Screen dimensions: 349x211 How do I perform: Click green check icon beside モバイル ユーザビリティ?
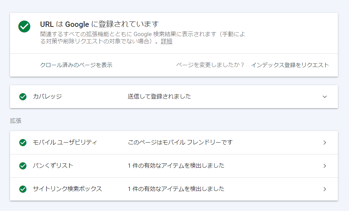pyautogui.click(x=23, y=143)
